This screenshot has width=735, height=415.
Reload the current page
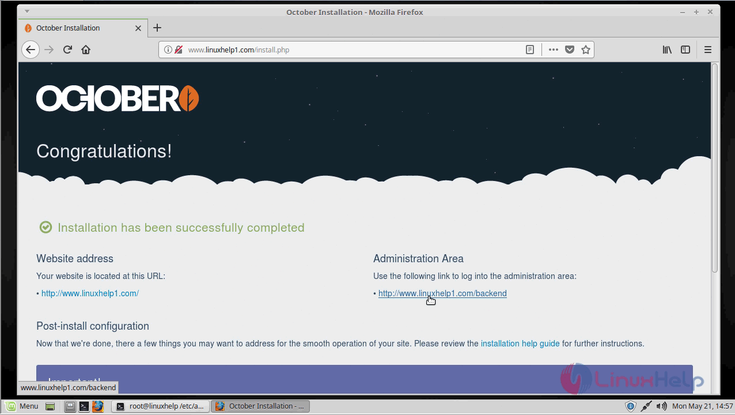coord(67,50)
